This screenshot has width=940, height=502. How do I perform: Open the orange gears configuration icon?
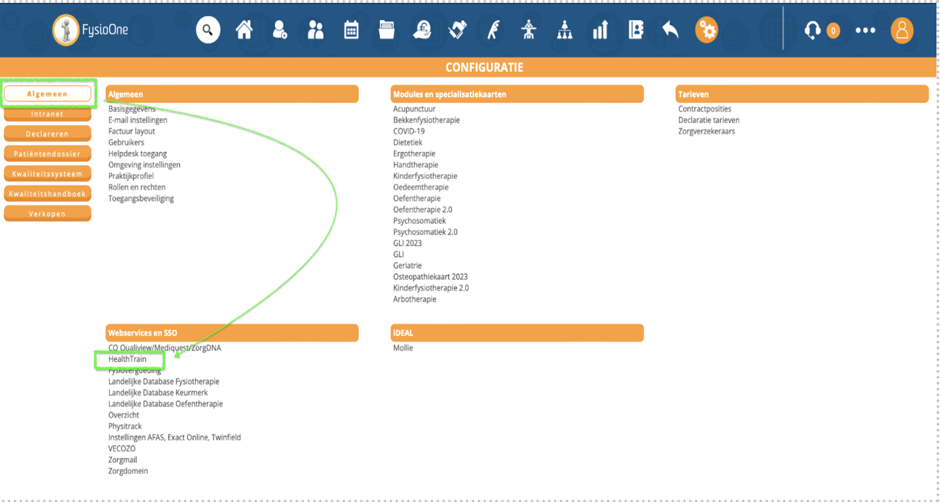tap(706, 30)
